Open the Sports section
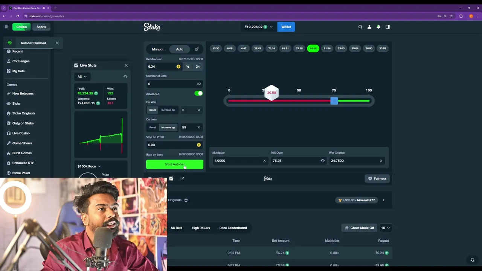The height and width of the screenshot is (271, 482). coord(41,27)
